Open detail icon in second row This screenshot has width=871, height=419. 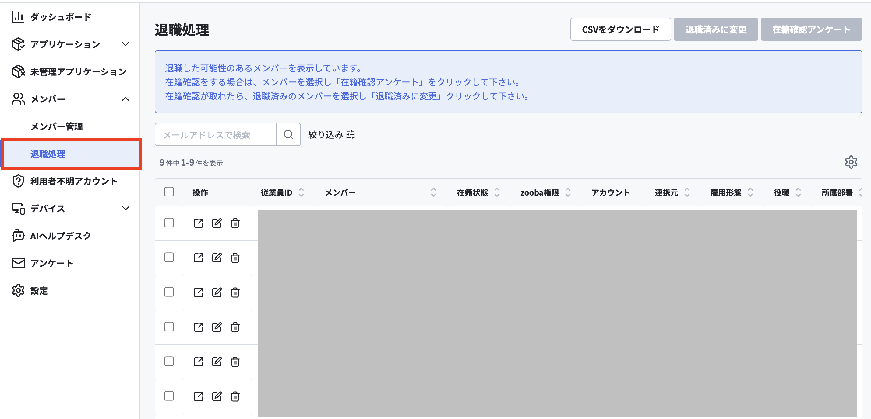(199, 258)
